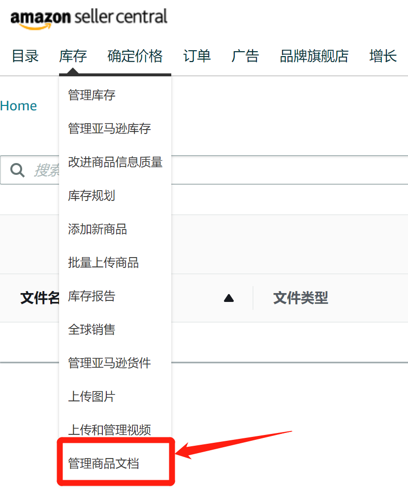Viewport: 408px width, 496px height.
Task: Click the Amazon Seller Central logo
Action: tap(89, 19)
